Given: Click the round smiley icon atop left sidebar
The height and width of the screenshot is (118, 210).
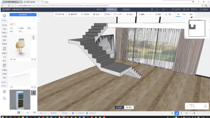Looking at the screenshot, I should pos(5,16).
